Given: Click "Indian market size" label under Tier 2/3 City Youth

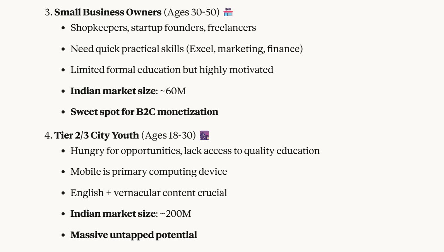Looking at the screenshot, I should coord(112,213).
